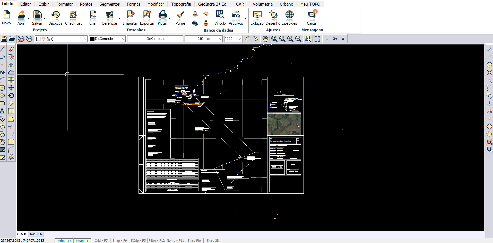Enable Grid F7 display

click(x=101, y=241)
